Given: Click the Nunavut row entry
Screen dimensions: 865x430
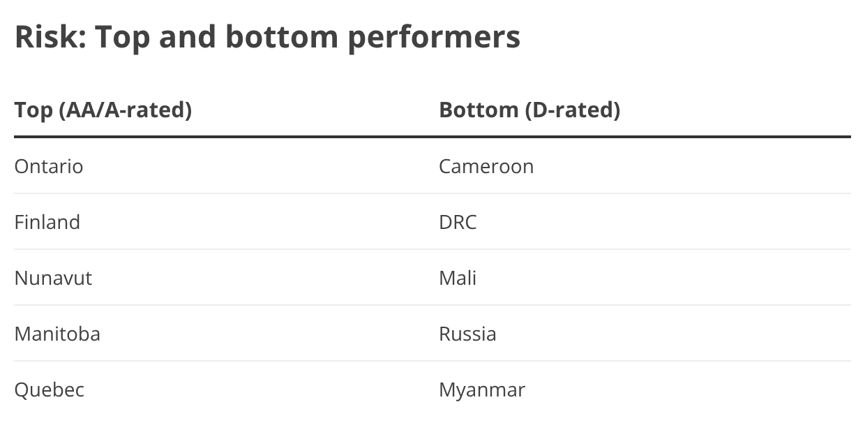Looking at the screenshot, I should [x=53, y=278].
